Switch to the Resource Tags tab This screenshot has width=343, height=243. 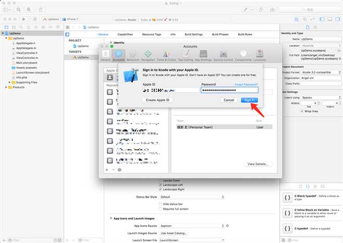pyautogui.click(x=151, y=34)
